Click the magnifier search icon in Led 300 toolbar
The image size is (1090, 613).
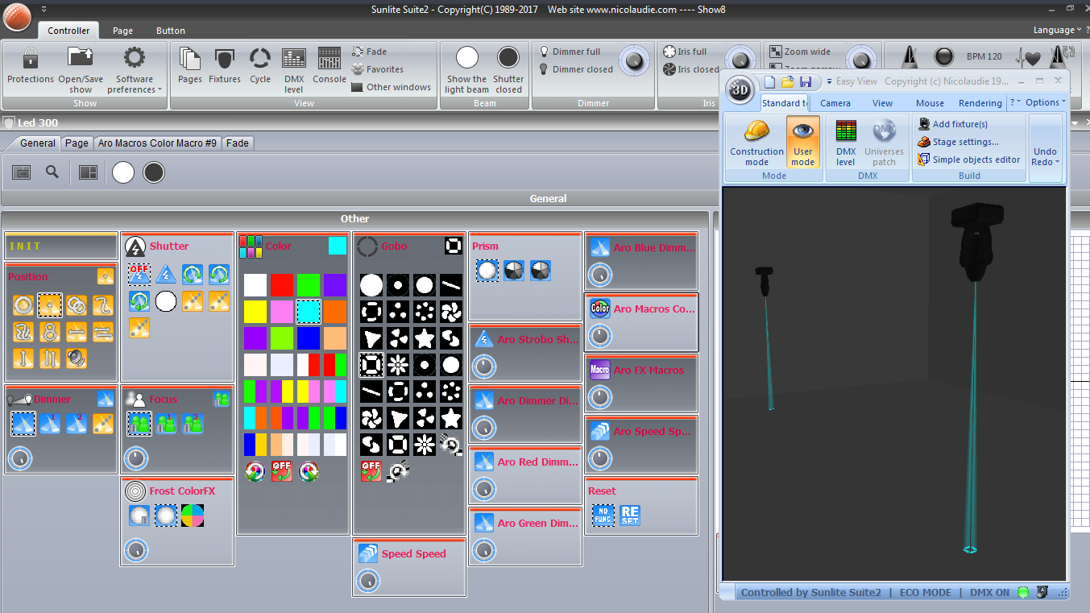[52, 172]
